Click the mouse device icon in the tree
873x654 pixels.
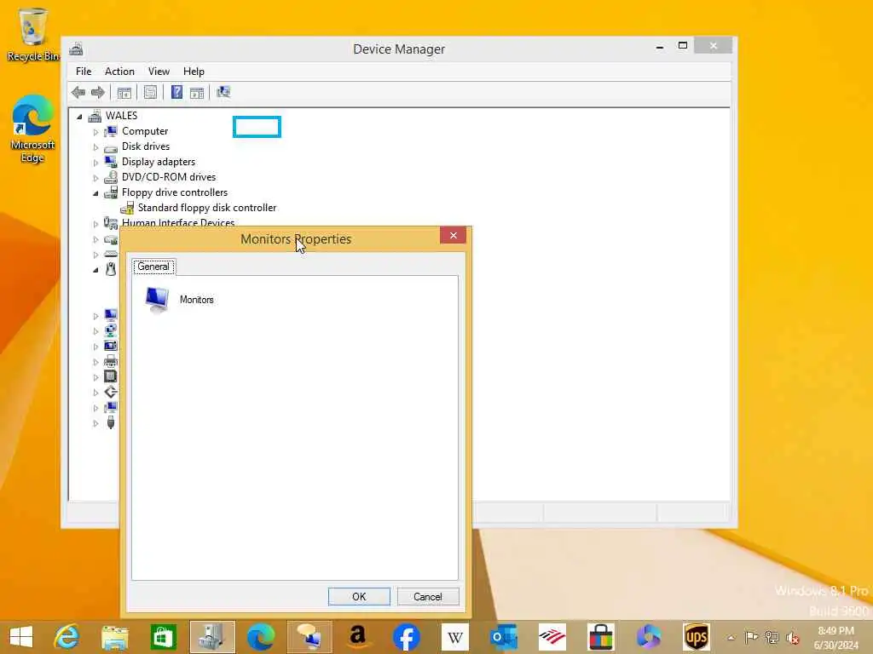coord(111,269)
